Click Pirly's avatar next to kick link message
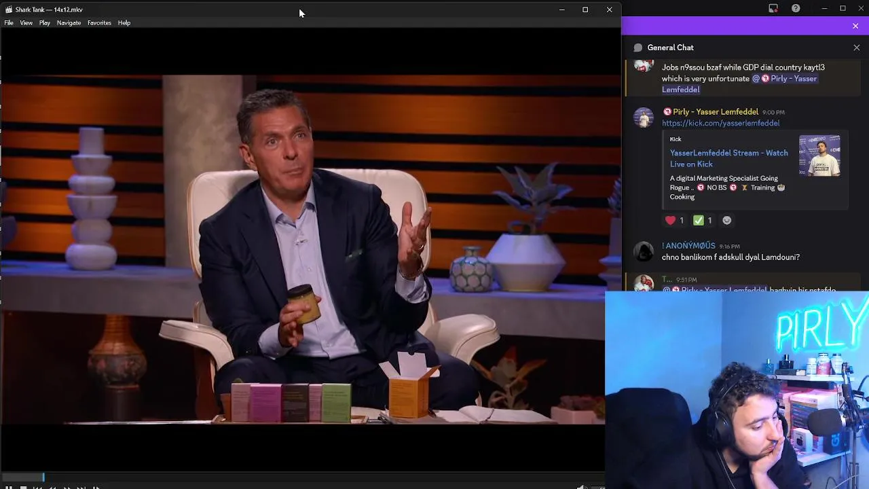The height and width of the screenshot is (489, 869). 643,117
